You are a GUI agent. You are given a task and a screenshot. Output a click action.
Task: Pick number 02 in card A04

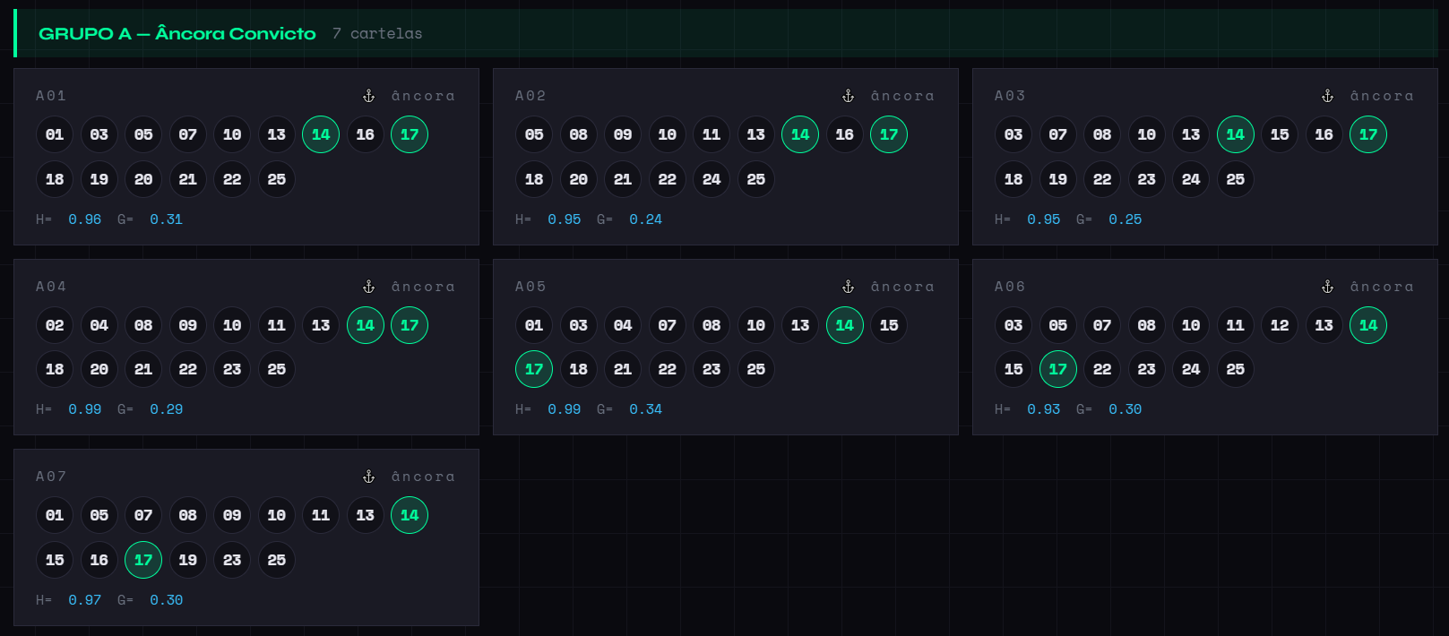click(x=55, y=325)
